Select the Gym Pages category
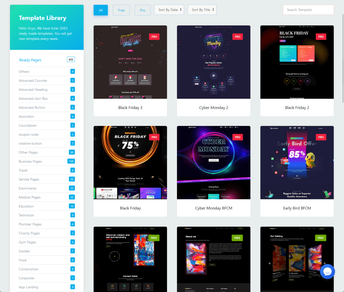 coord(46,242)
